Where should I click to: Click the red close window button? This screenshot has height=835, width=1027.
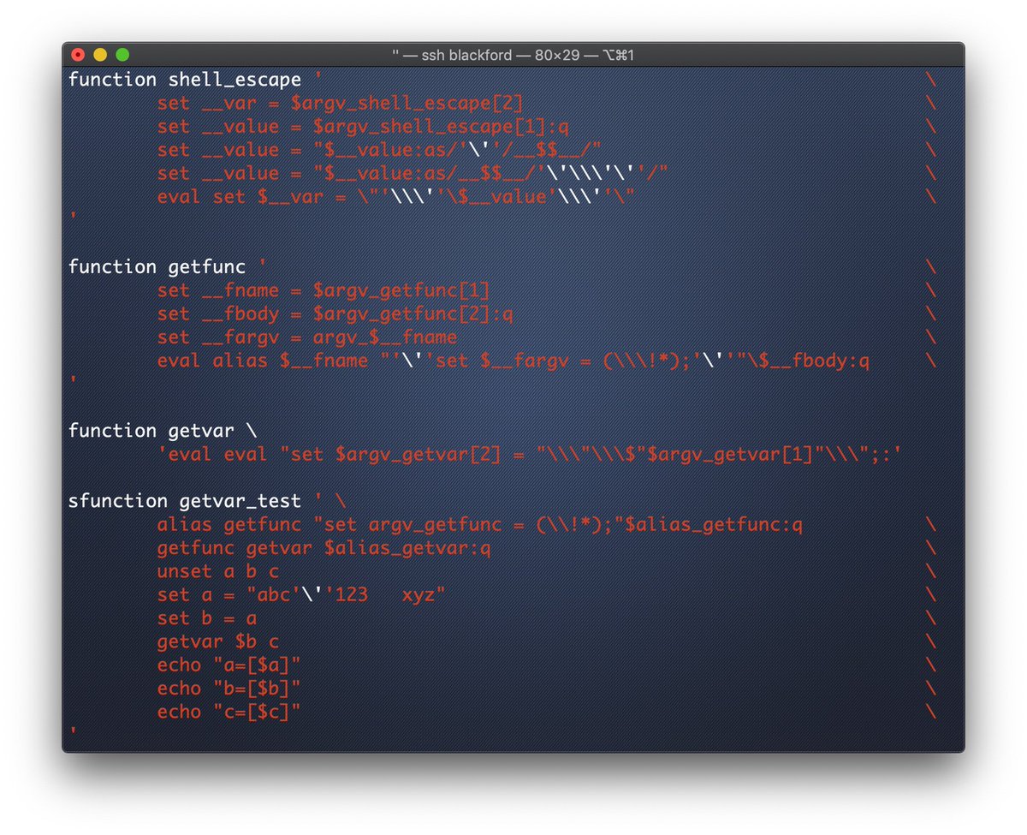tap(78, 55)
